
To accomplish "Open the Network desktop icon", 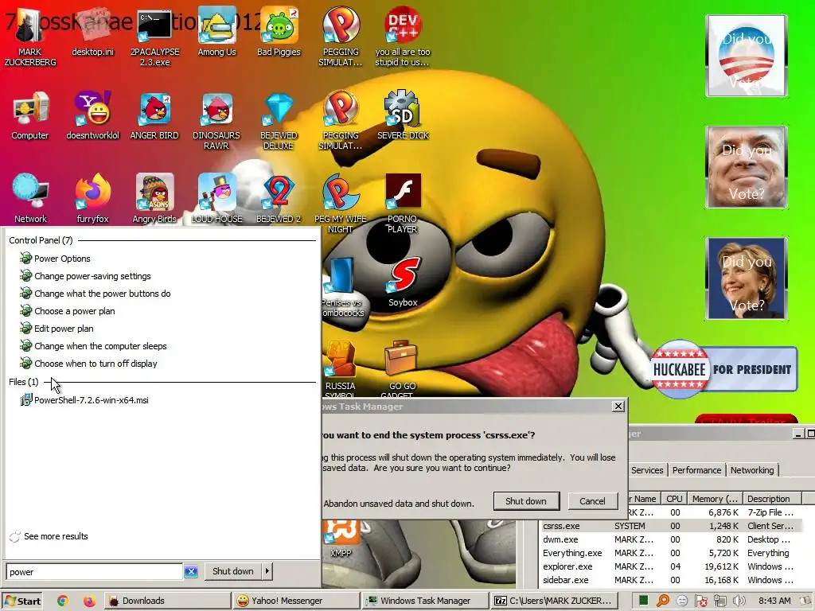I will pos(30,198).
